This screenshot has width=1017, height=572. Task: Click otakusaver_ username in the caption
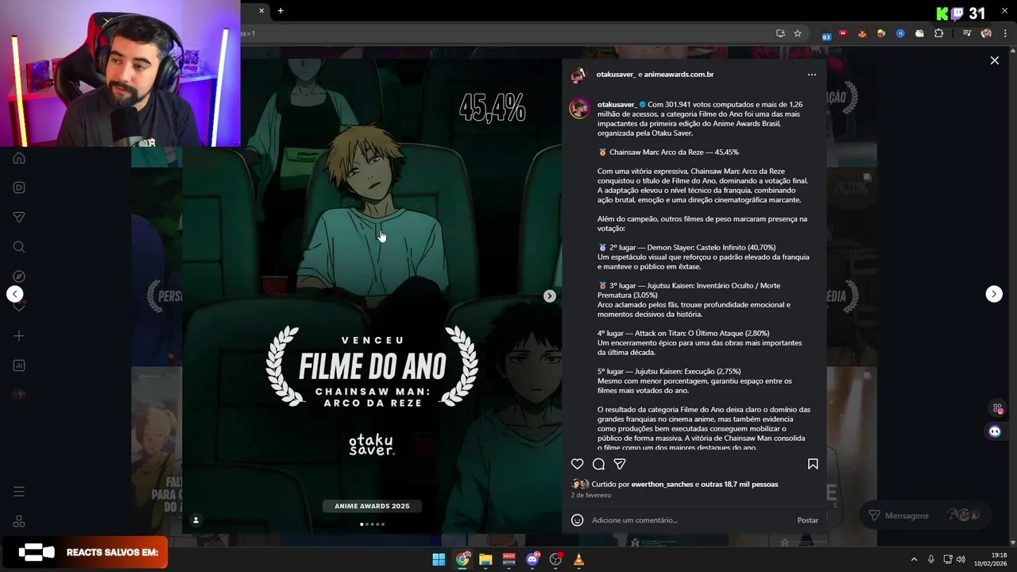617,105
